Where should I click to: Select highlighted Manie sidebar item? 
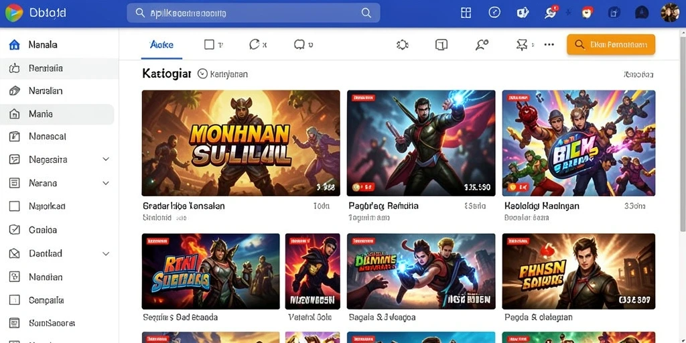pyautogui.click(x=57, y=114)
